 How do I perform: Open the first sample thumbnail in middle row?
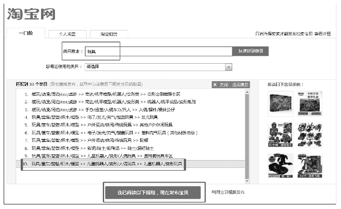tap(281, 135)
